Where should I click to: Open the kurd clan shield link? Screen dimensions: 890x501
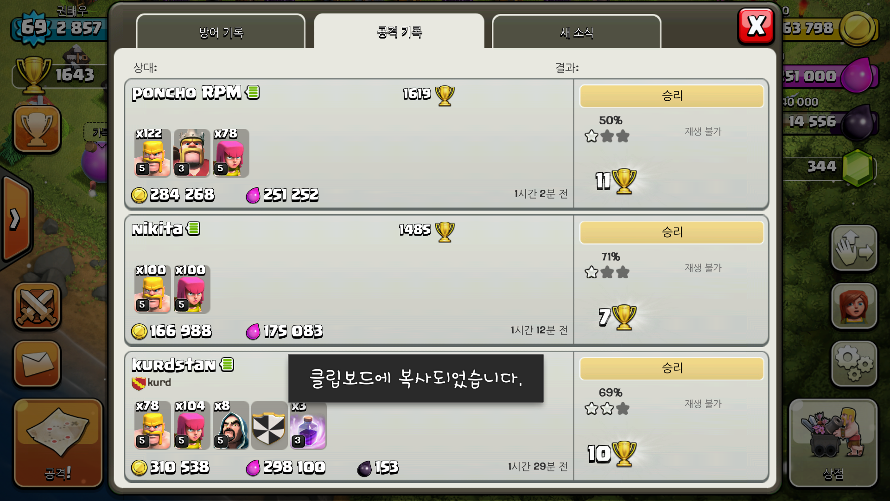click(152, 383)
